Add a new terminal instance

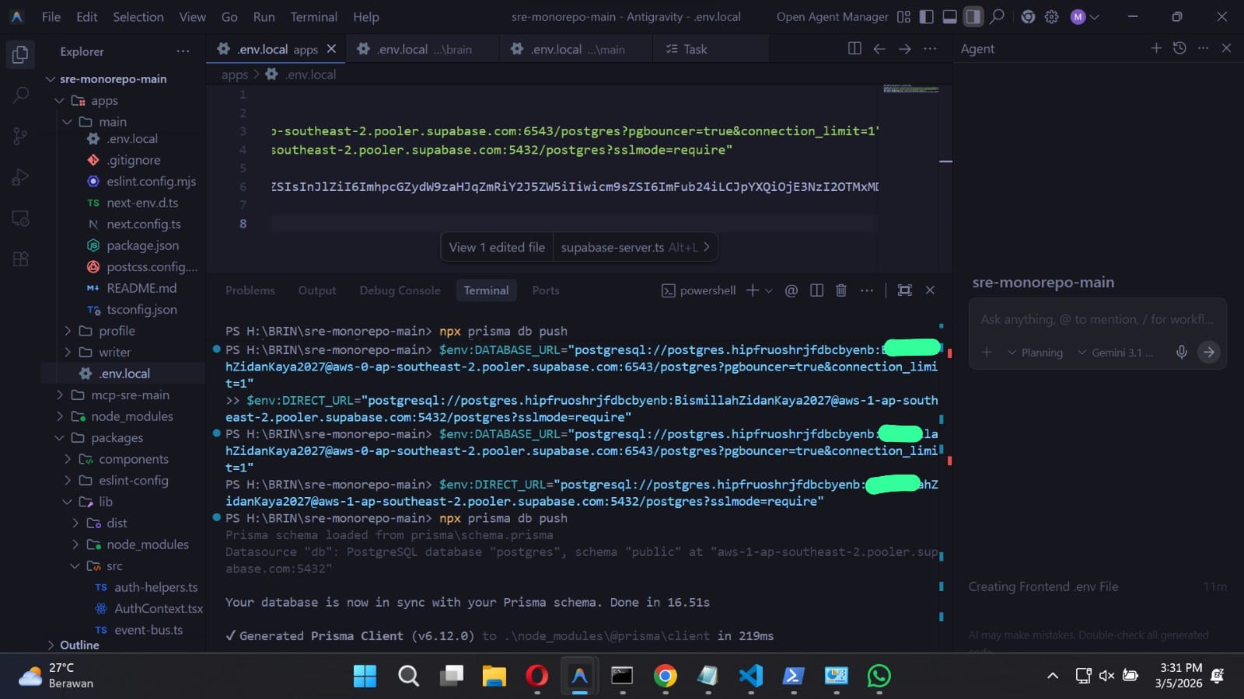[x=752, y=290]
